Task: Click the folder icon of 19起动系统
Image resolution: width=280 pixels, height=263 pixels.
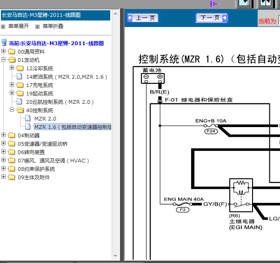Action: (x=20, y=93)
